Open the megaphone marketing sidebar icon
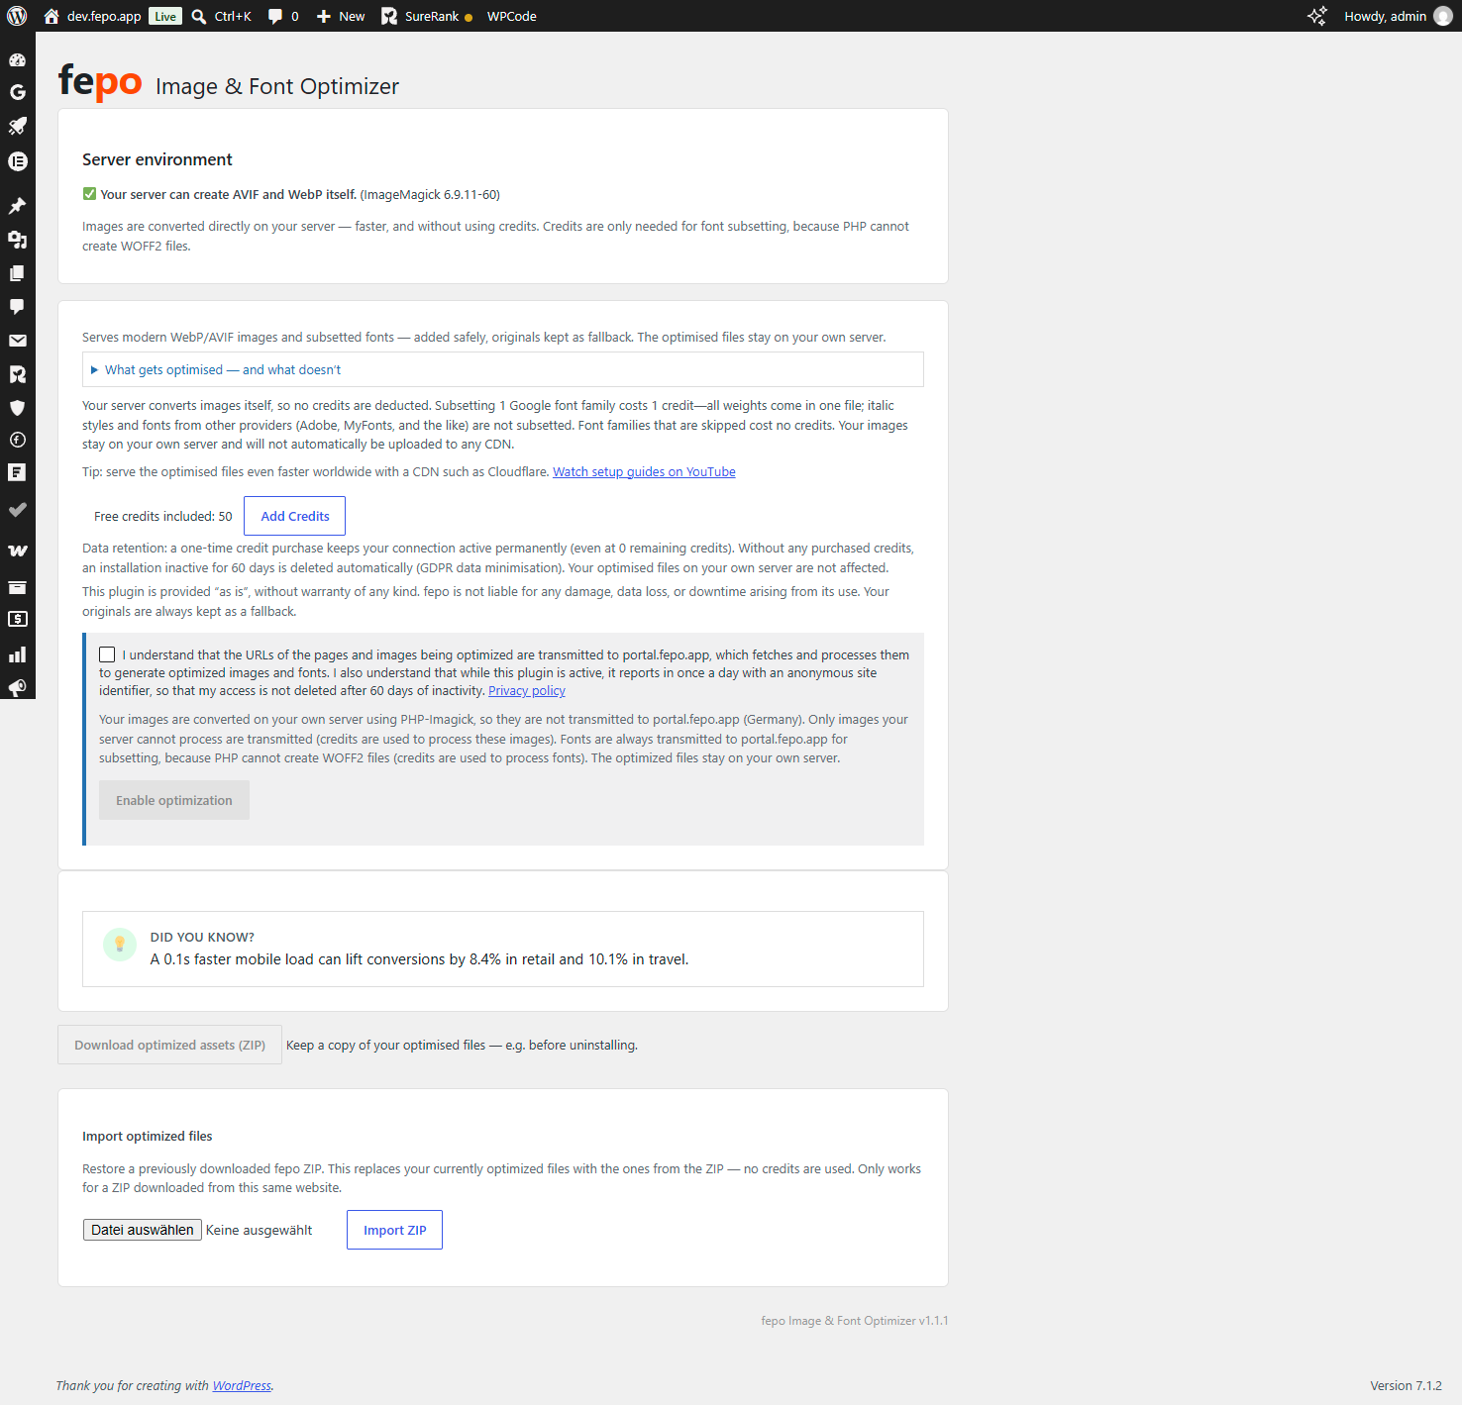Image resolution: width=1462 pixels, height=1405 pixels. (x=17, y=688)
